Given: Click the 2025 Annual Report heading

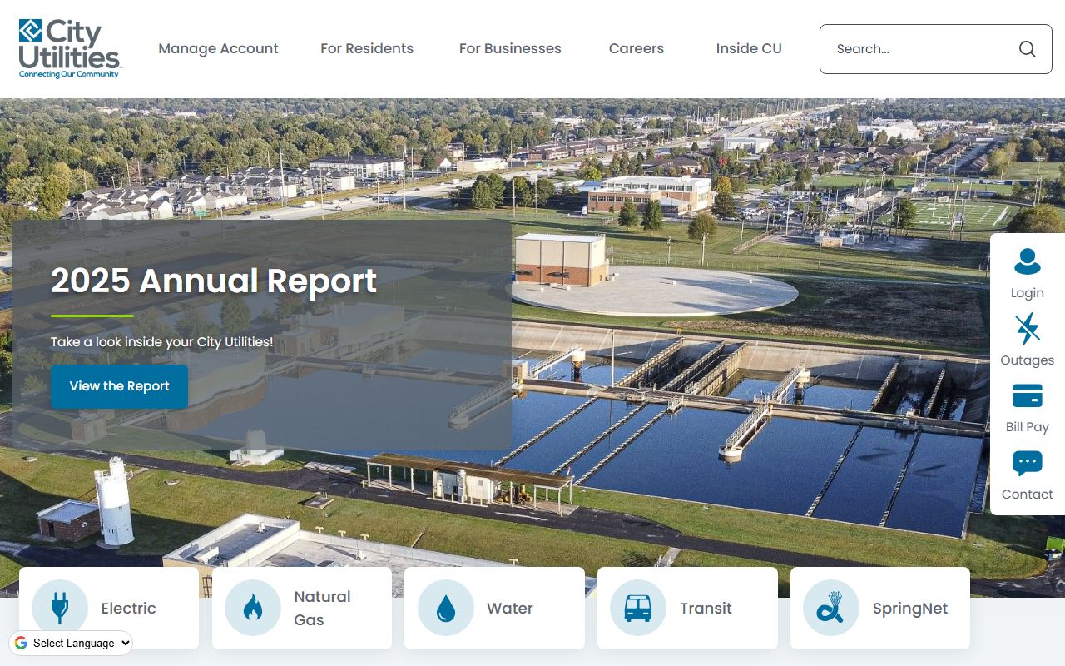Looking at the screenshot, I should click(x=214, y=281).
